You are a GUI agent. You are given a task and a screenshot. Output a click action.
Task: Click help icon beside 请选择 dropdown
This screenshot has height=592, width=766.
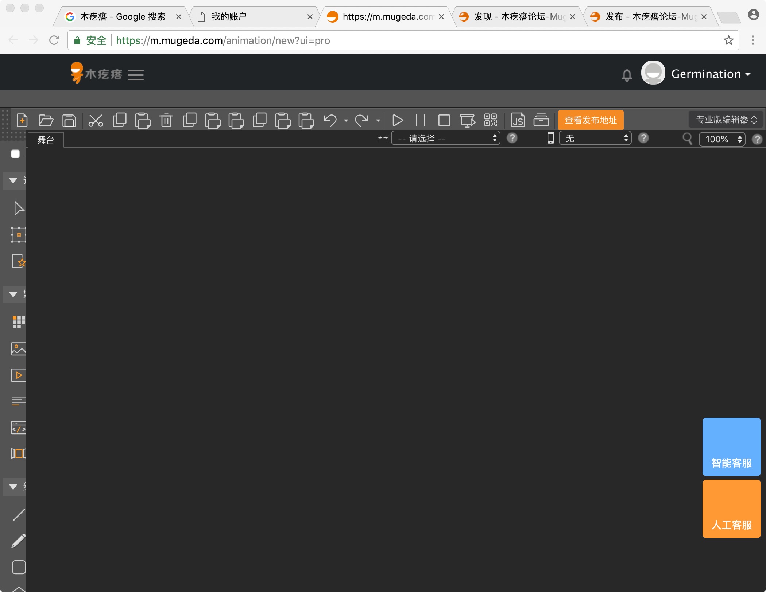click(x=512, y=138)
